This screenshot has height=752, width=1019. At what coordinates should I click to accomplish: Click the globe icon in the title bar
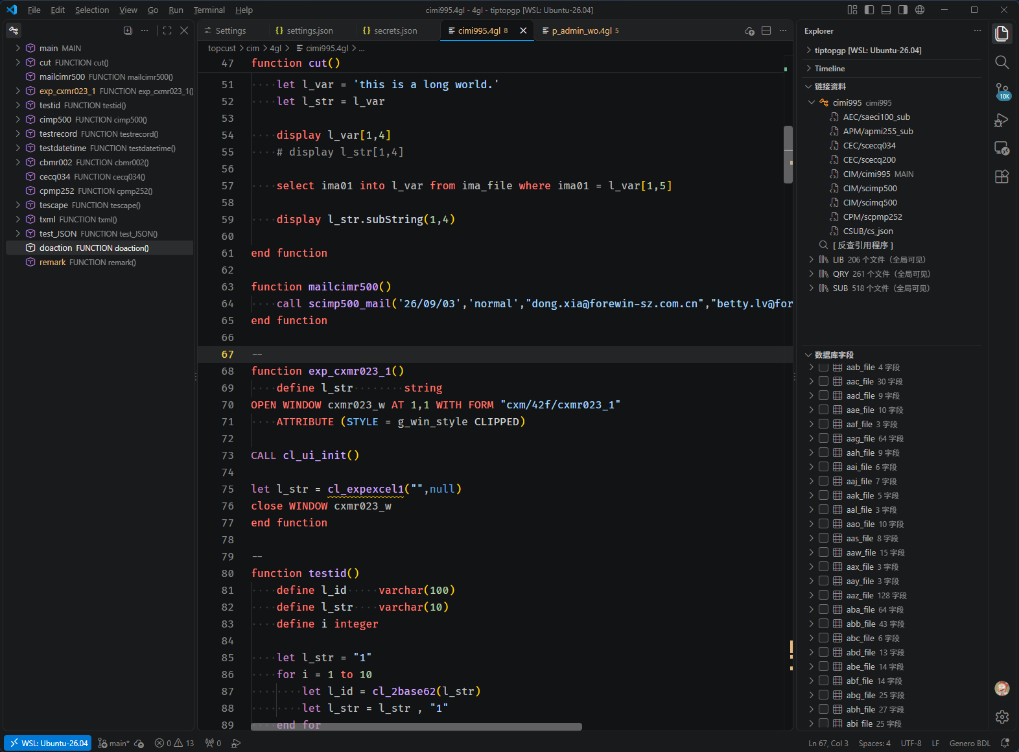(x=920, y=10)
